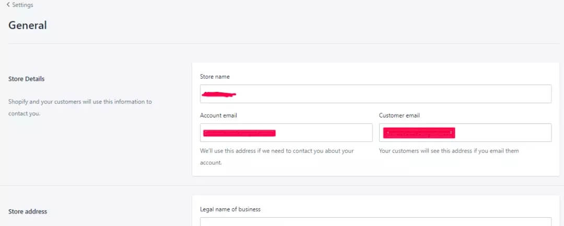The height and width of the screenshot is (226, 564).
Task: Click the helper text under Account email
Action: pos(277,156)
